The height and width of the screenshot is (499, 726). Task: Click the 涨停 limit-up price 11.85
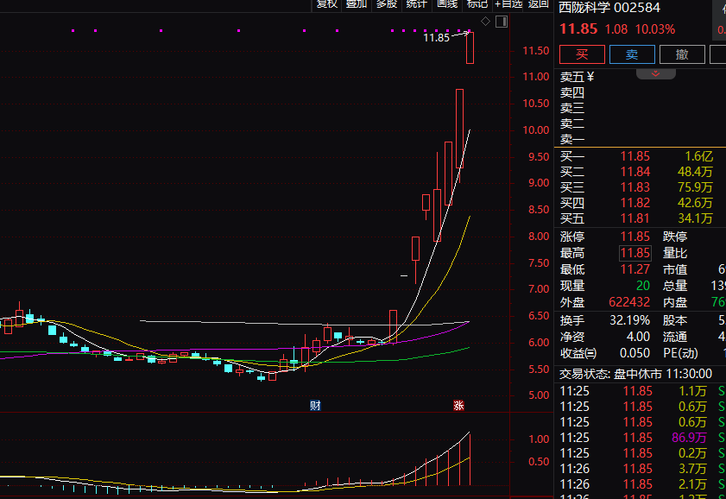(634, 237)
